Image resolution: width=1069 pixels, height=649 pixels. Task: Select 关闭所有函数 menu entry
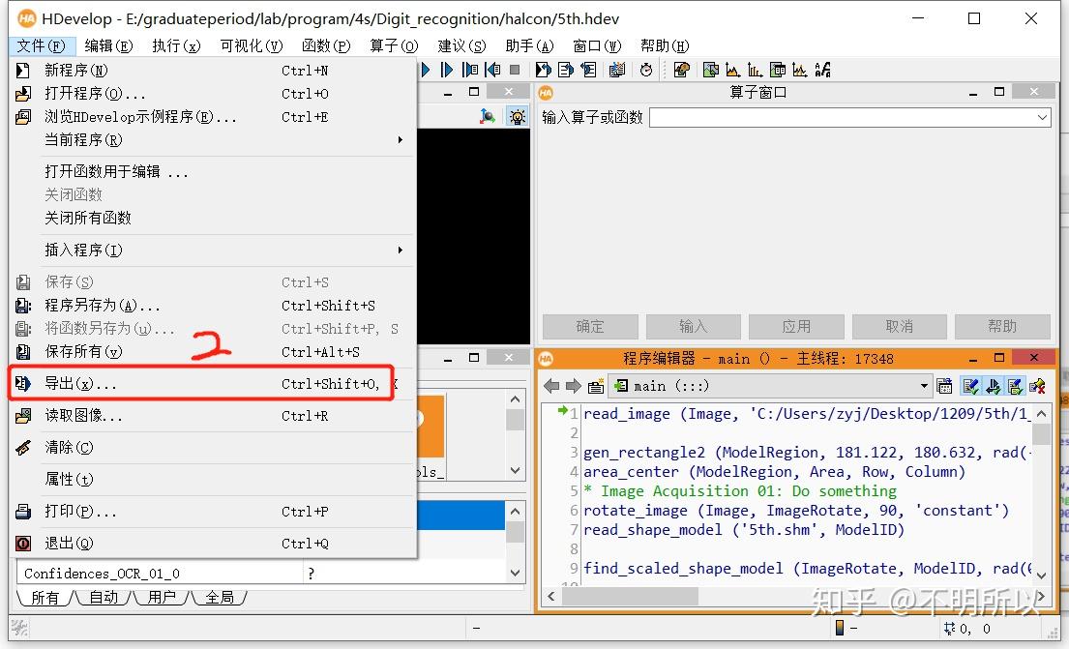[213, 219]
